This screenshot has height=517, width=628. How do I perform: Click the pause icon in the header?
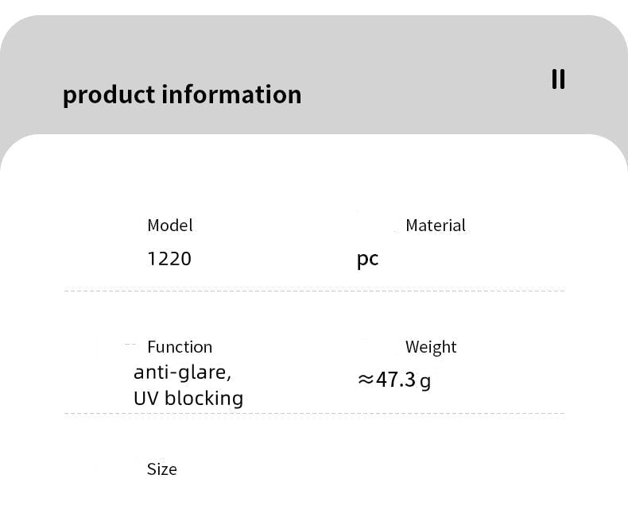click(558, 79)
